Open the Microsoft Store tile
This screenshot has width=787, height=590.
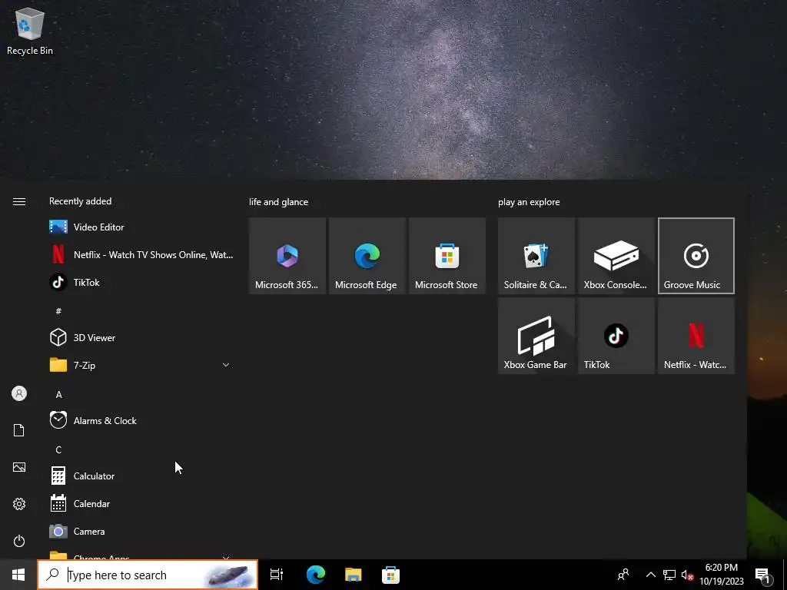tap(447, 256)
